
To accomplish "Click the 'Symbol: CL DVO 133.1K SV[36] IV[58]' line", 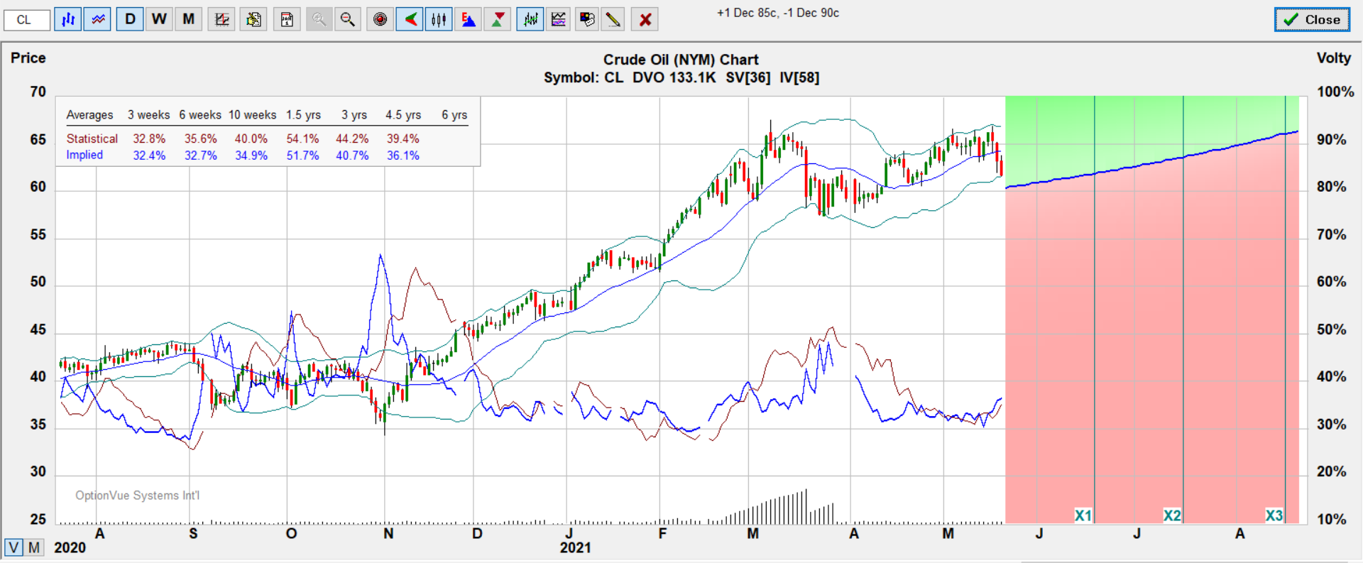I will coord(681,77).
